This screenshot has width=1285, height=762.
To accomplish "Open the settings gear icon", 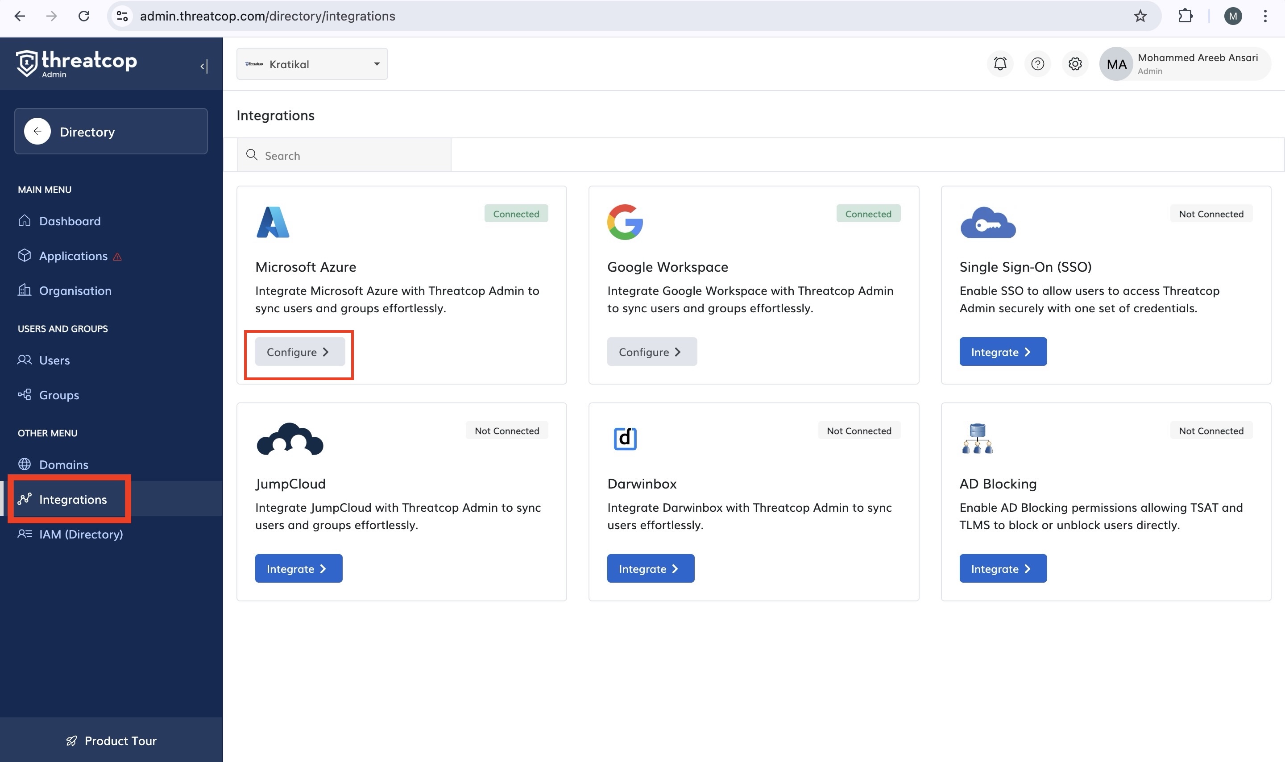I will pos(1074,64).
